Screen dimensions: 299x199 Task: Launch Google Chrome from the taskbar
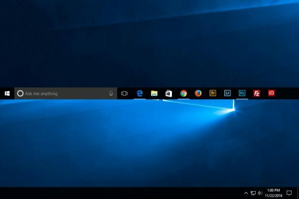pyautogui.click(x=183, y=93)
